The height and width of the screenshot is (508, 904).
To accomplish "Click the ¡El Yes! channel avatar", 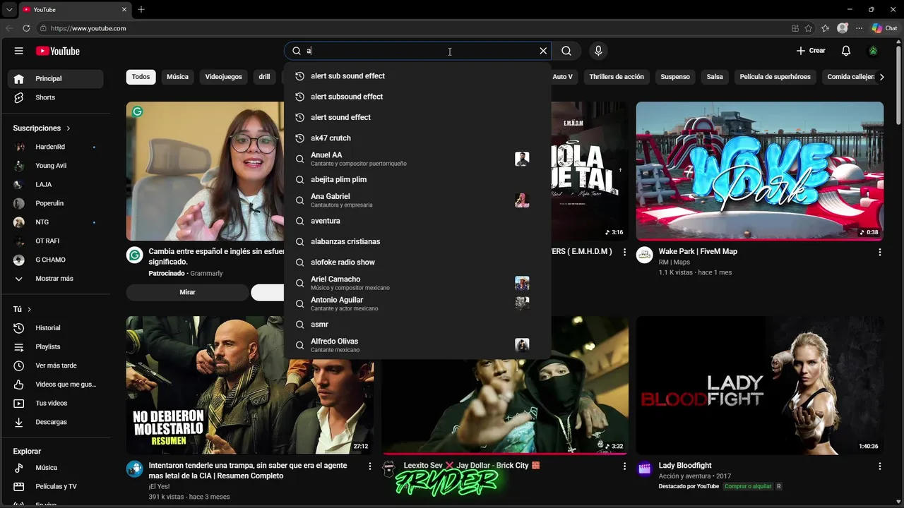I will click(x=135, y=469).
